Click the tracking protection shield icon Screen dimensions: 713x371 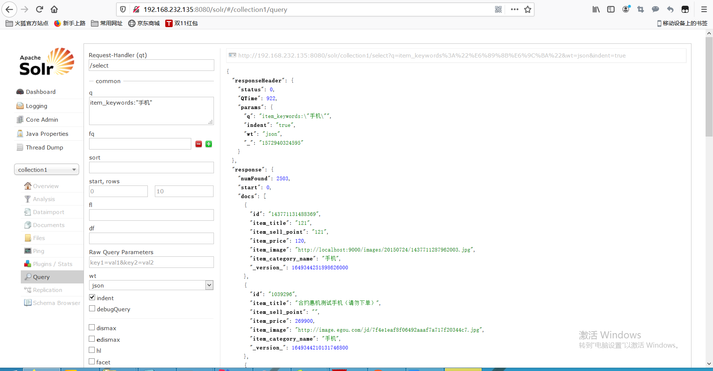[x=123, y=9]
